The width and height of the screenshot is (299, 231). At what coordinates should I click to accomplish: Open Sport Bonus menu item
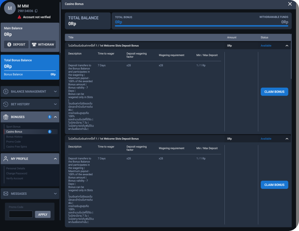[x=13, y=126]
